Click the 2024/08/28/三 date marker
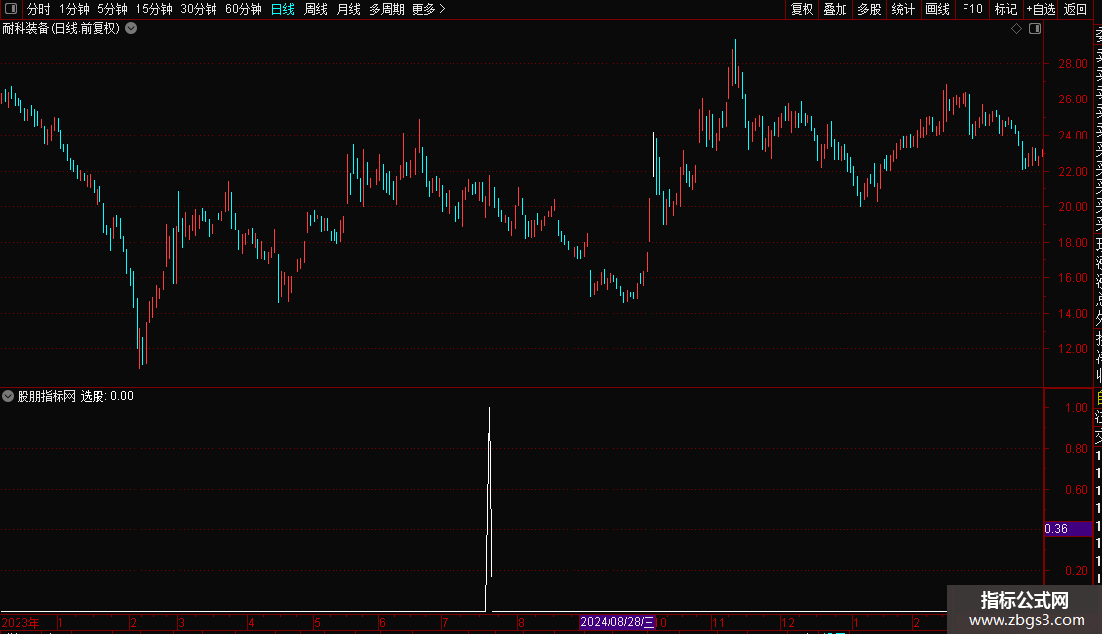 pos(617,622)
